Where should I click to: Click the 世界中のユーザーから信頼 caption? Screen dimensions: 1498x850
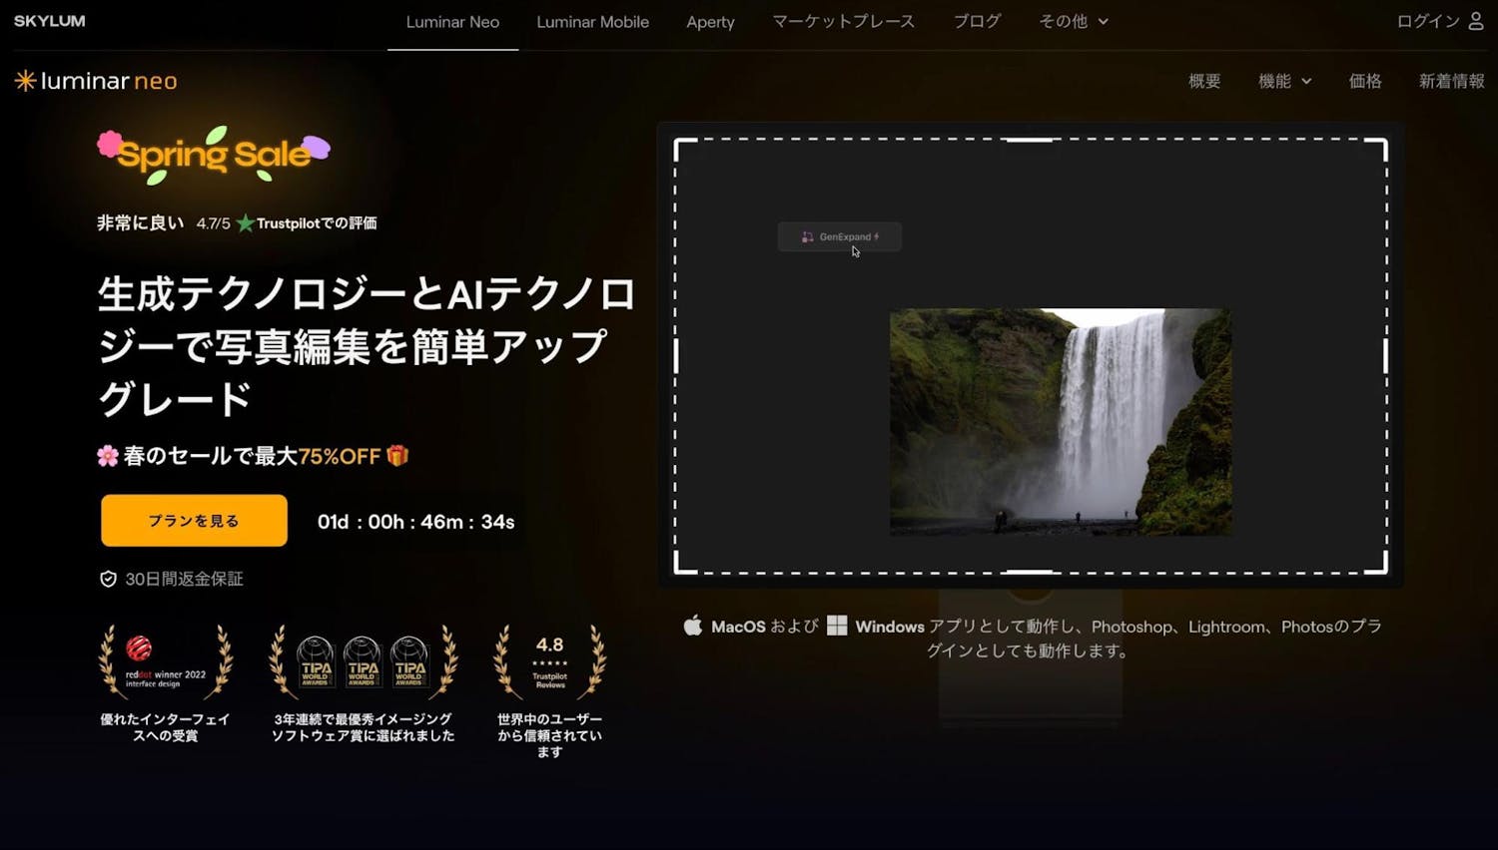[549, 735]
